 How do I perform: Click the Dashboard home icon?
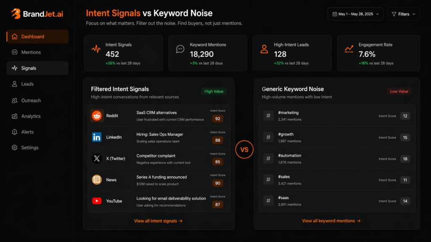point(15,37)
